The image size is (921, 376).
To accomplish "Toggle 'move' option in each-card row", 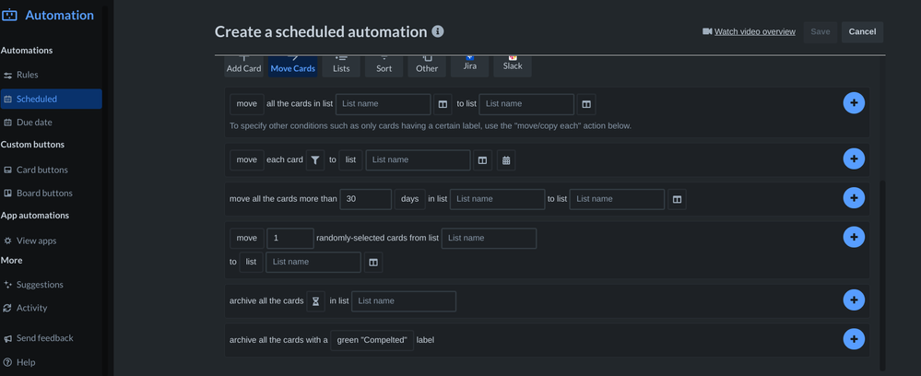I will [247, 159].
